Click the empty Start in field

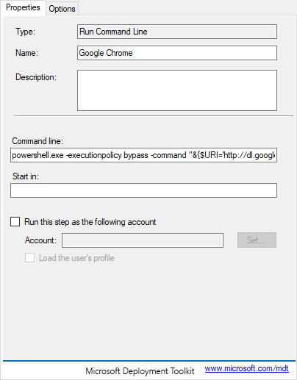pyautogui.click(x=143, y=190)
